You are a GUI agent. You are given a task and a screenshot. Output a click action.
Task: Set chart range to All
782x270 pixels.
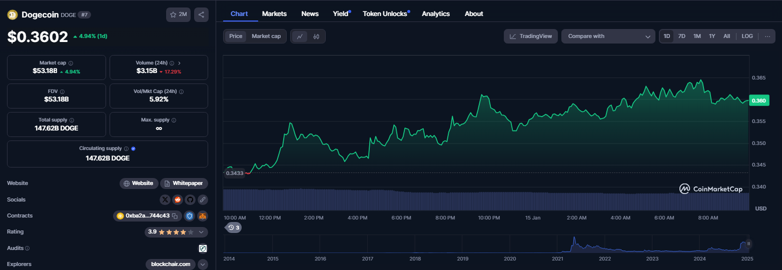726,36
